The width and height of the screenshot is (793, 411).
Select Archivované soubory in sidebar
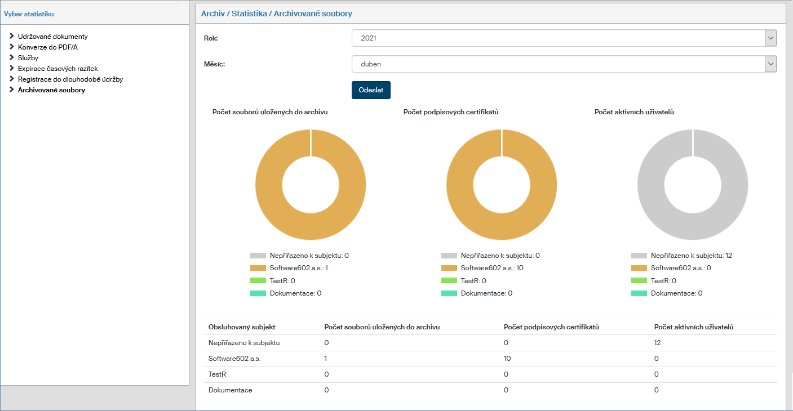click(x=51, y=90)
